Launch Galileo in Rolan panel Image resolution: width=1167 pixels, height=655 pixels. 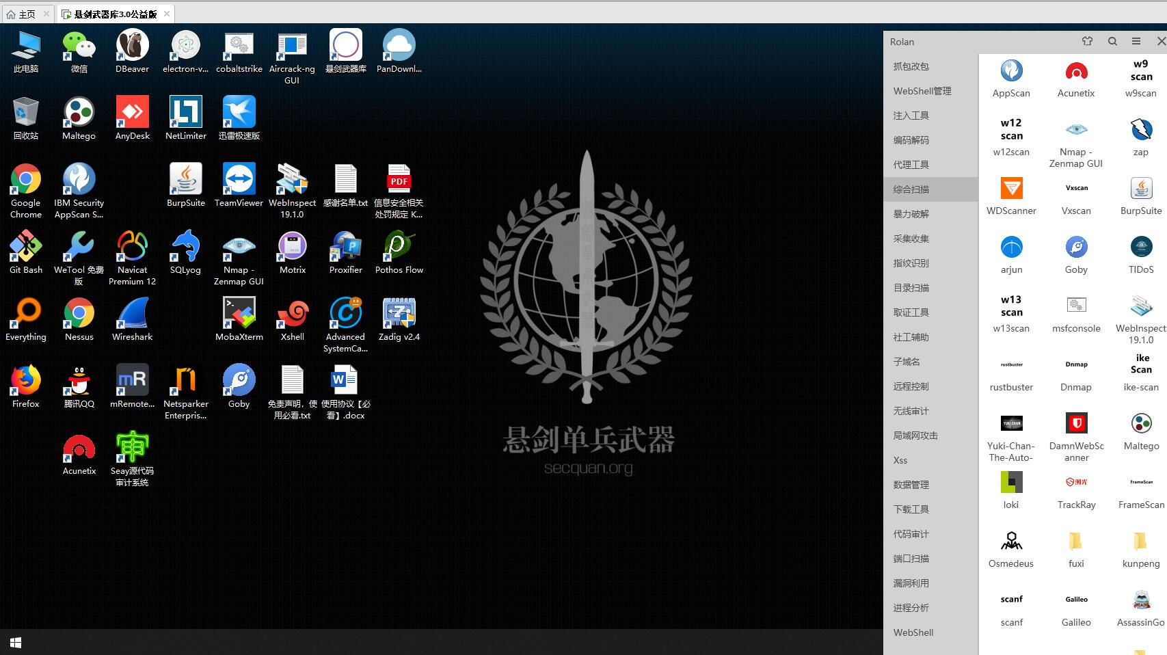[x=1076, y=608]
